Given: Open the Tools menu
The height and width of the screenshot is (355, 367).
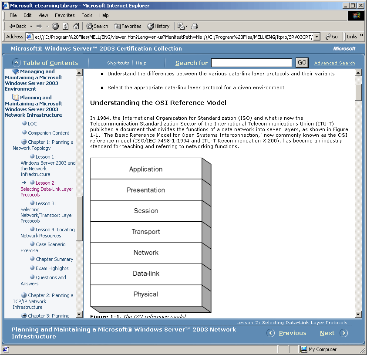Looking at the screenshot, I should (x=87, y=15).
